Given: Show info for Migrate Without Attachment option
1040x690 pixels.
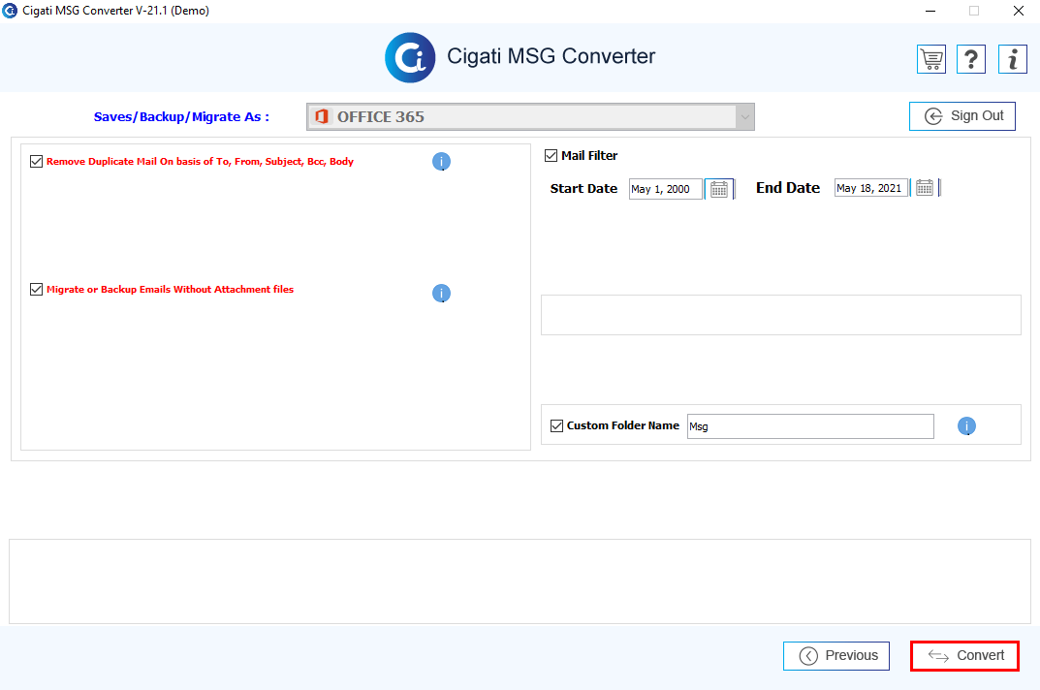Looking at the screenshot, I should point(441,293).
